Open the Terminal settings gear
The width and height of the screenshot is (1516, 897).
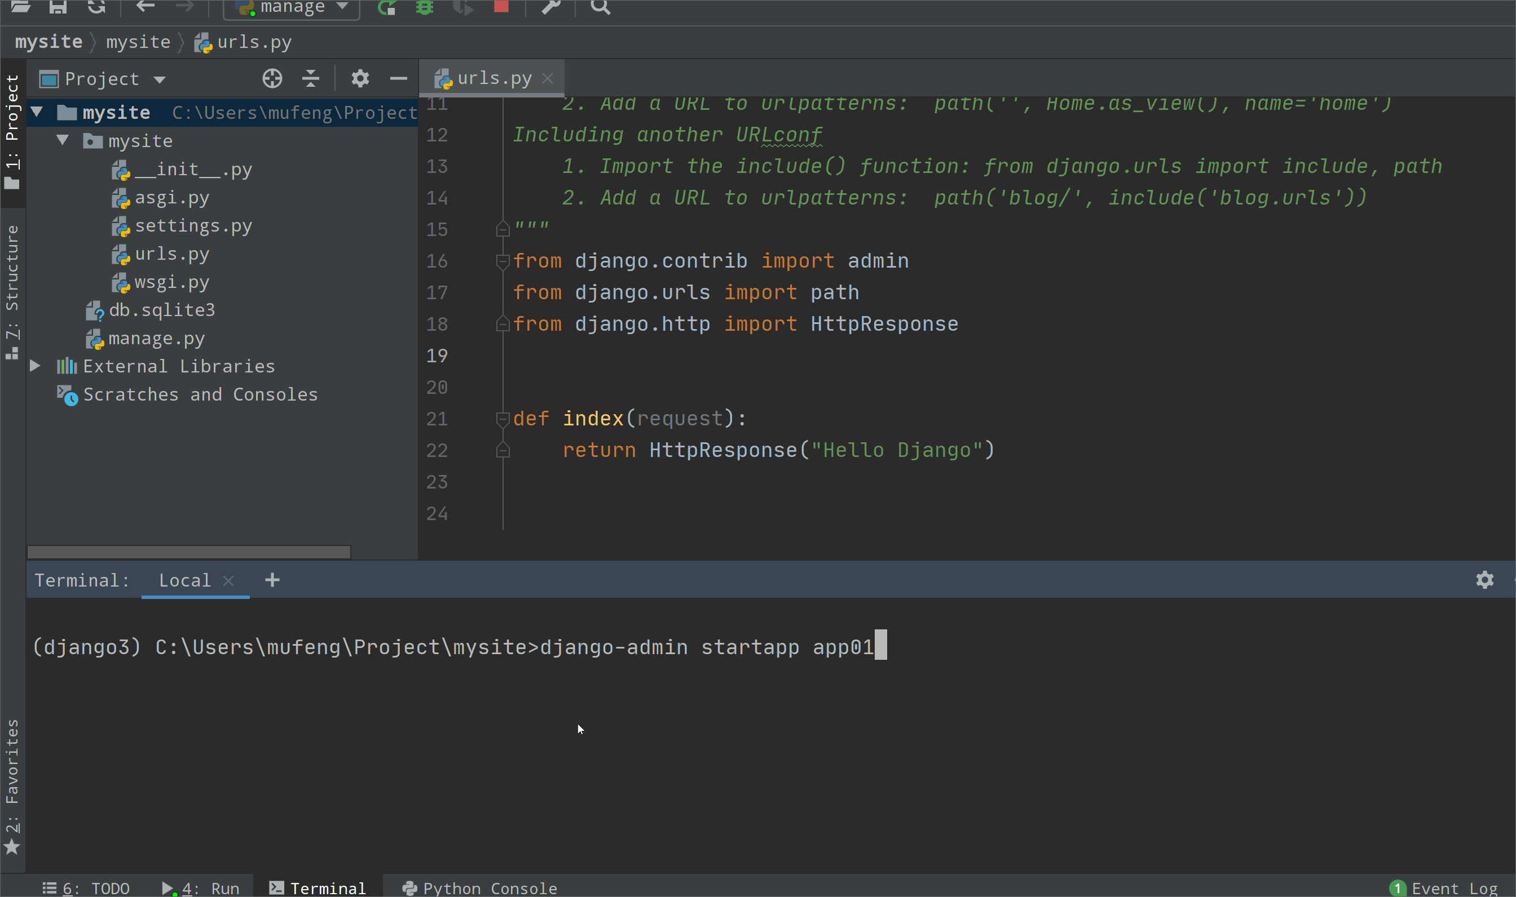tap(1484, 580)
